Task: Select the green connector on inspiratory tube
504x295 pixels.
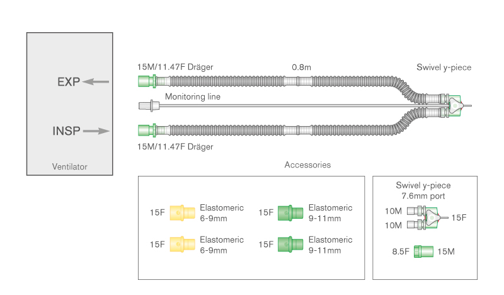Action: 146,131
